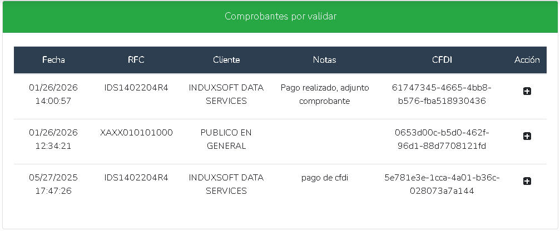Click the Fecha column header

(53, 60)
